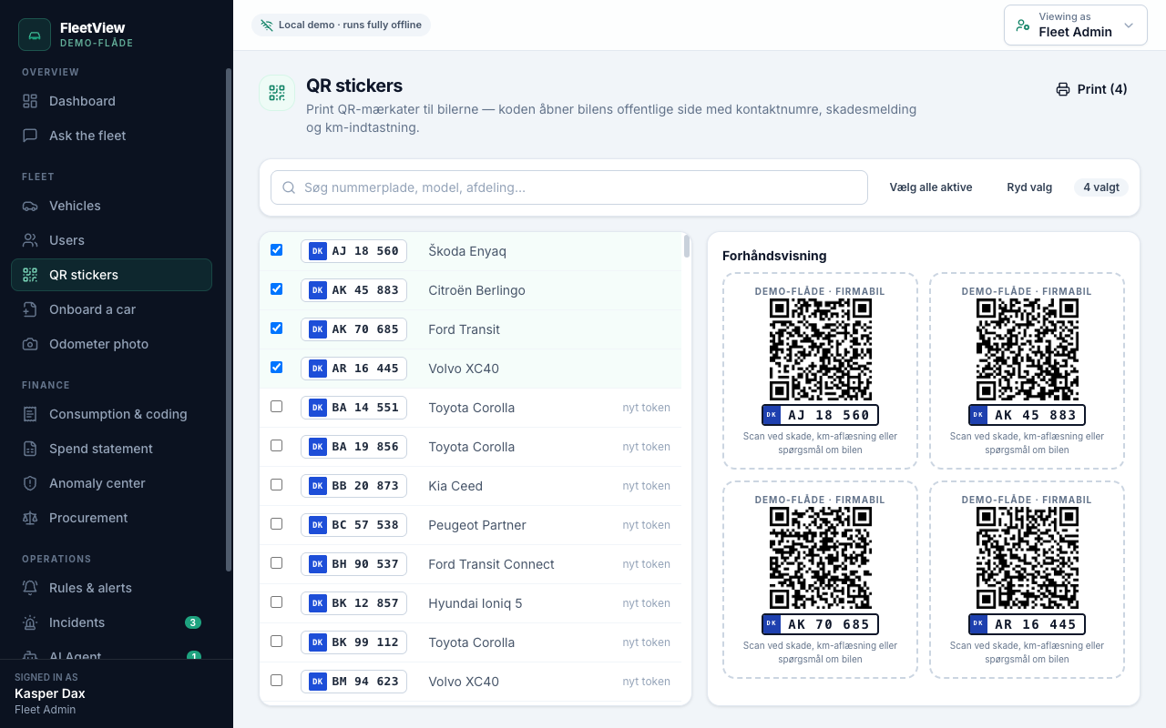Click the AR 16 445 QR sticker preview
1166x728 pixels.
[1027, 580]
